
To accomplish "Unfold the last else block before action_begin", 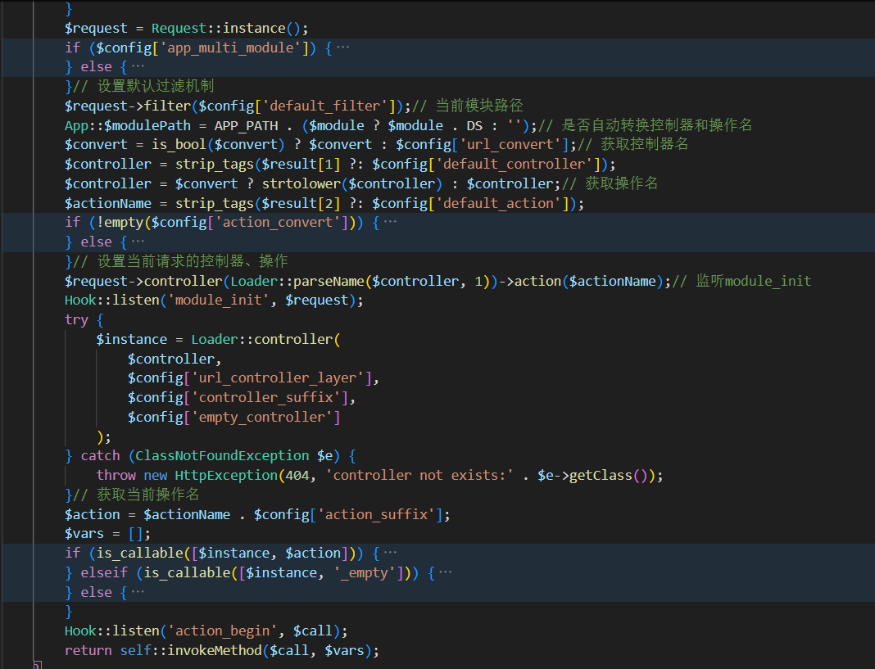I will point(138,592).
